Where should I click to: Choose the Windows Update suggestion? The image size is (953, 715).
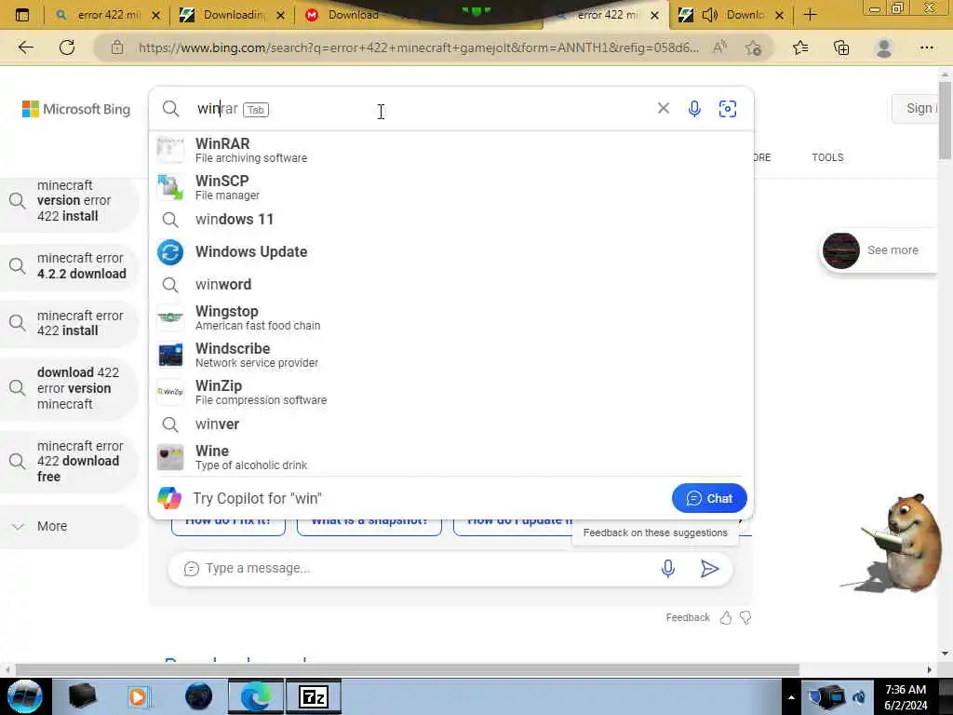[451, 251]
